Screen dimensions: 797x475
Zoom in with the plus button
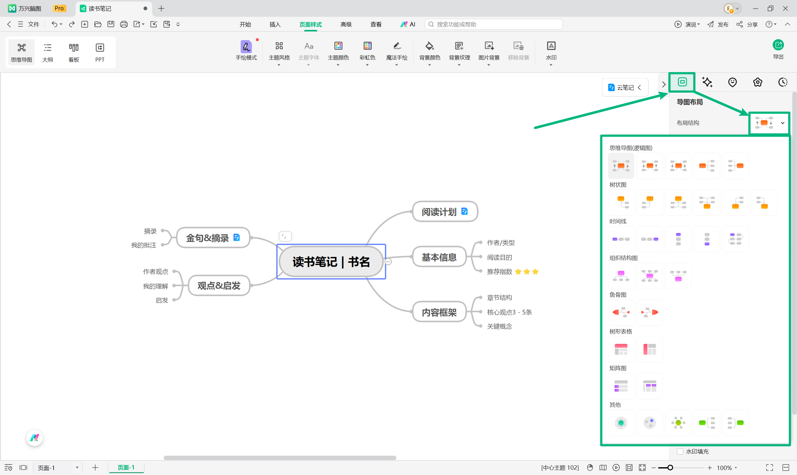(710, 467)
